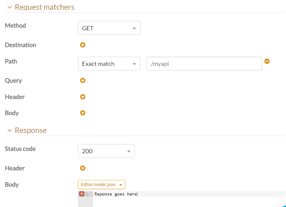Open the Method GET dropdown

pos(109,28)
